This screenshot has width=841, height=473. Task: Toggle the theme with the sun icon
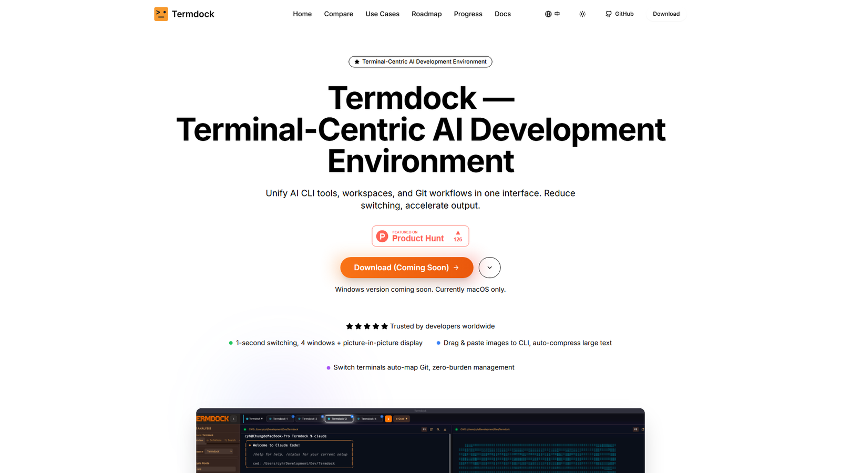click(582, 14)
